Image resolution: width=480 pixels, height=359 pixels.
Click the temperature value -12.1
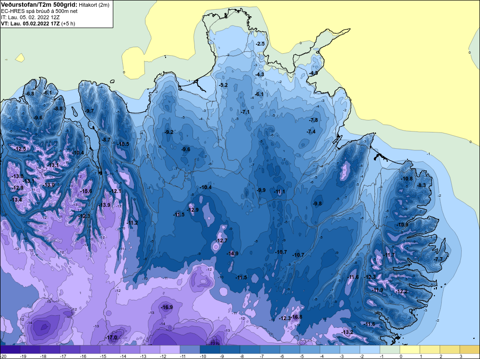tap(115, 191)
